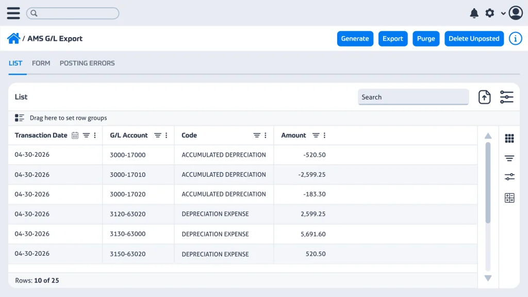This screenshot has height=297, width=528.
Task: Click the Purge button
Action: tap(426, 38)
